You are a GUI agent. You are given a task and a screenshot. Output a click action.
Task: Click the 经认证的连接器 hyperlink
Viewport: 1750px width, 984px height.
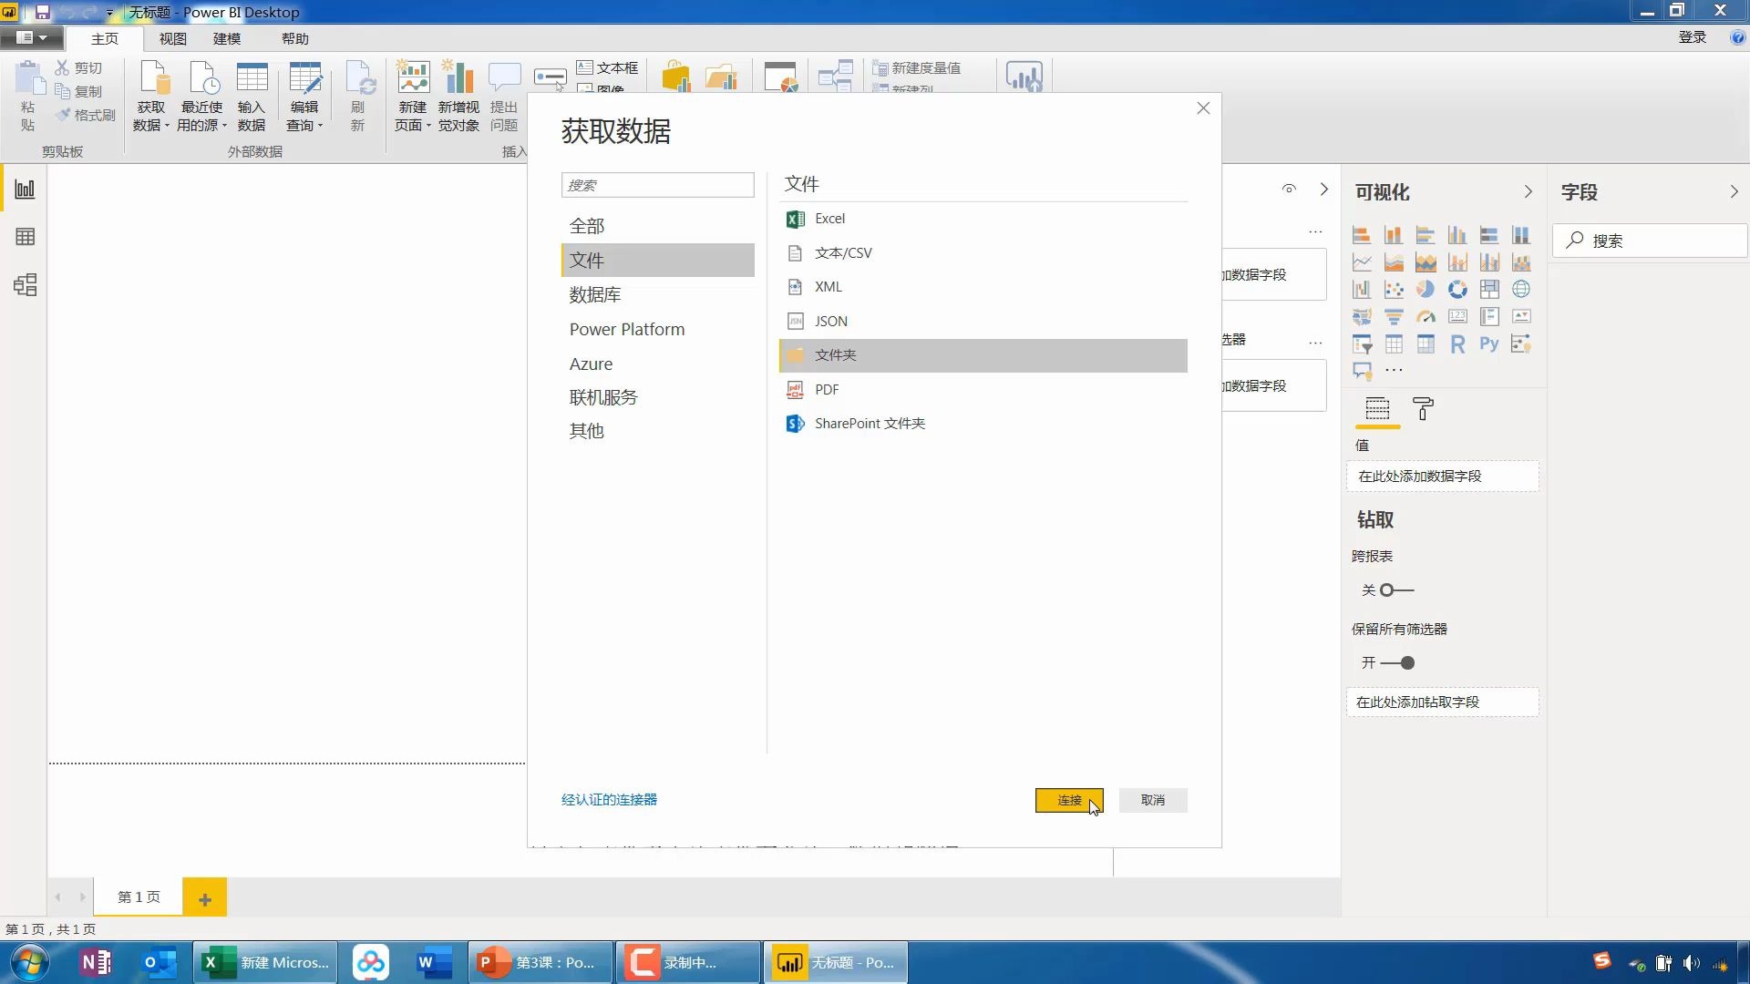point(610,799)
